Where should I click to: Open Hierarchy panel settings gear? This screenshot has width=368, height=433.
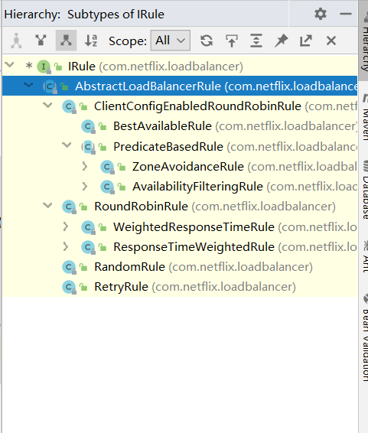[321, 14]
